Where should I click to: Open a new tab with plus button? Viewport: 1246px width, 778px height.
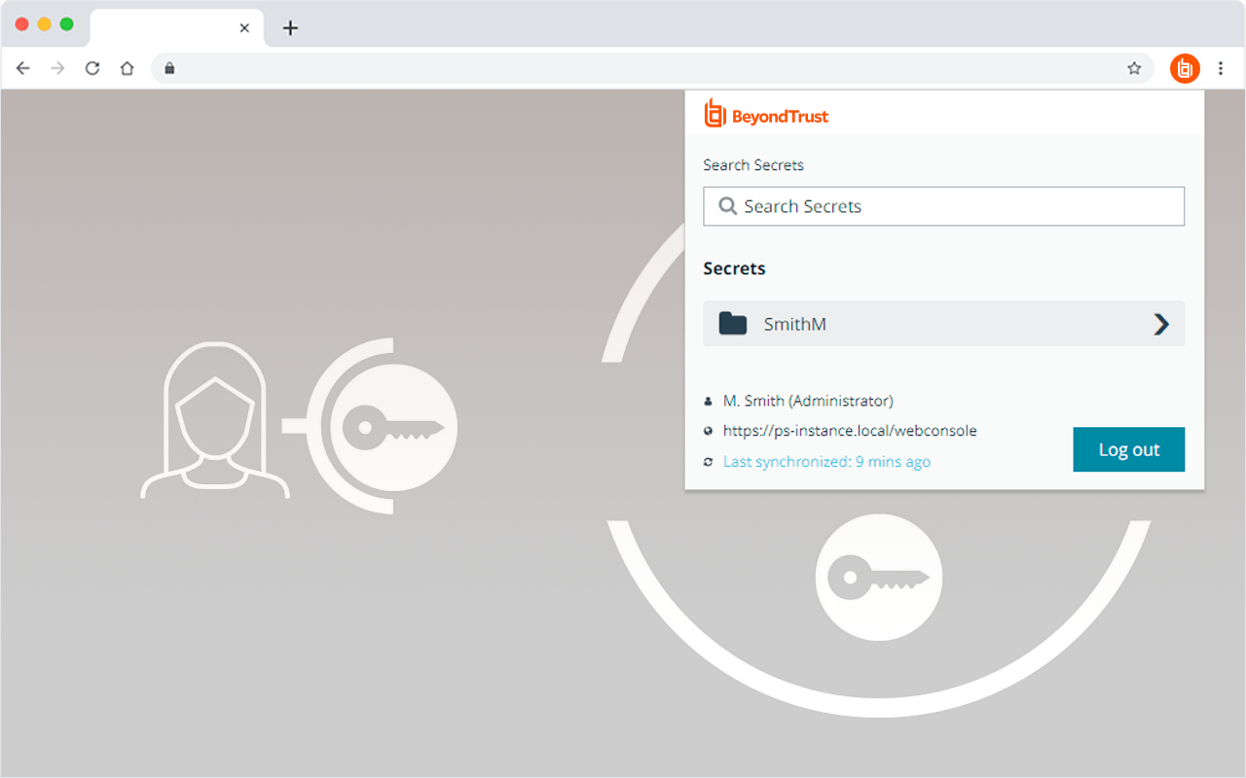click(290, 28)
